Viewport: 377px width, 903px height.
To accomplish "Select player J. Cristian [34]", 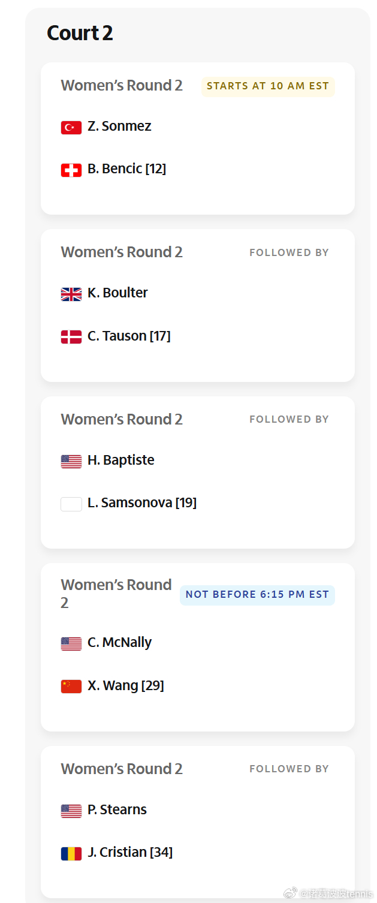I will (130, 852).
